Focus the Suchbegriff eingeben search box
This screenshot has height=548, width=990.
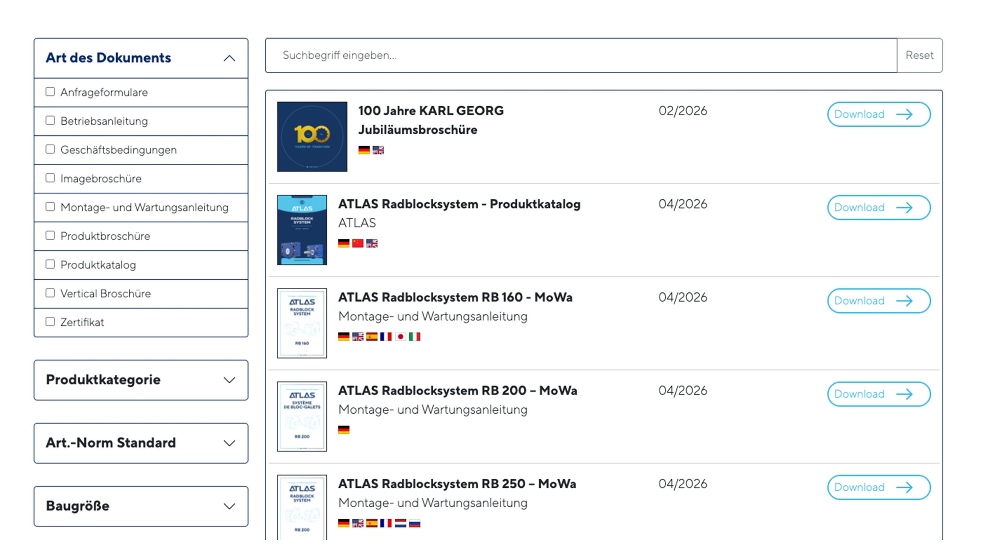point(581,56)
